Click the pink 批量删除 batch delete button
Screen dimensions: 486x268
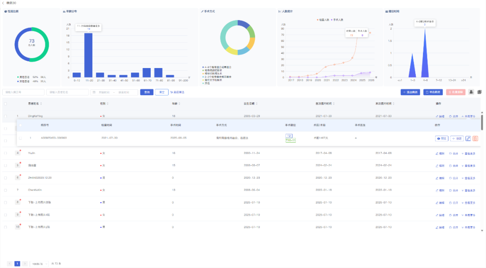(x=456, y=92)
